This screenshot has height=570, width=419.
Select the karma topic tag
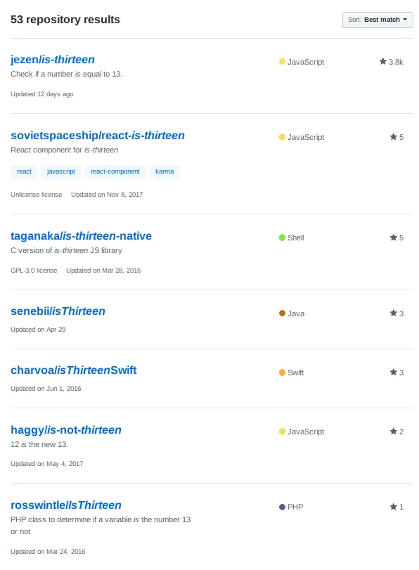click(x=165, y=171)
